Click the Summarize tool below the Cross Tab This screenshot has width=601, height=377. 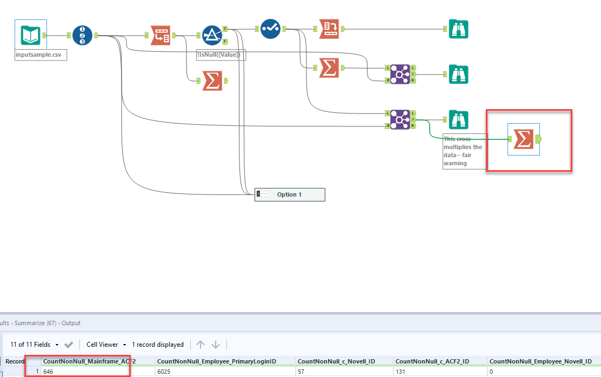pos(213,81)
